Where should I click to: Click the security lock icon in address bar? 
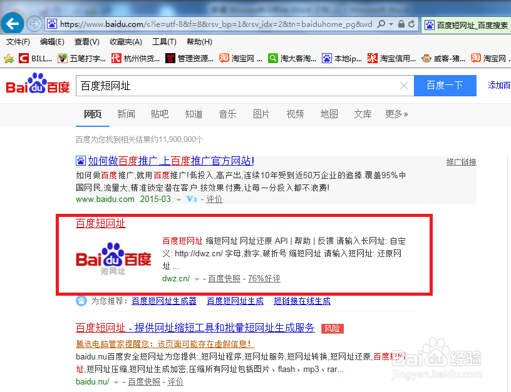(x=401, y=24)
